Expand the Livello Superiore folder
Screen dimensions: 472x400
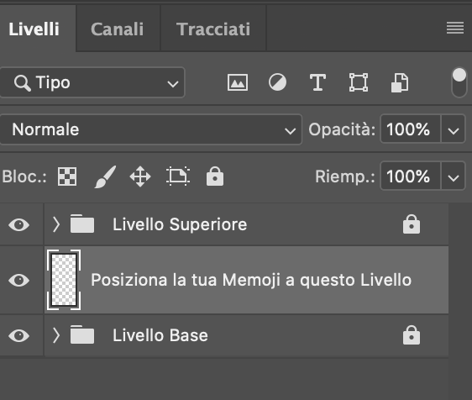click(56, 224)
